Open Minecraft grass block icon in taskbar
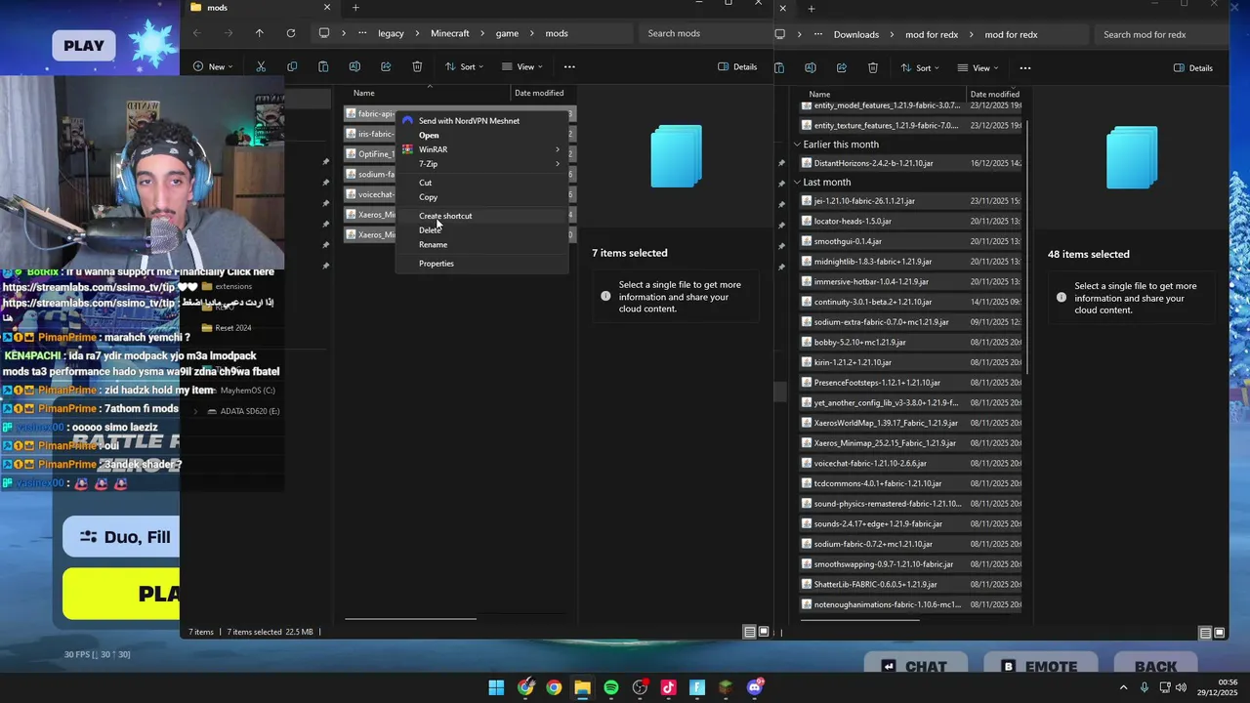The height and width of the screenshot is (703, 1250). point(726,687)
